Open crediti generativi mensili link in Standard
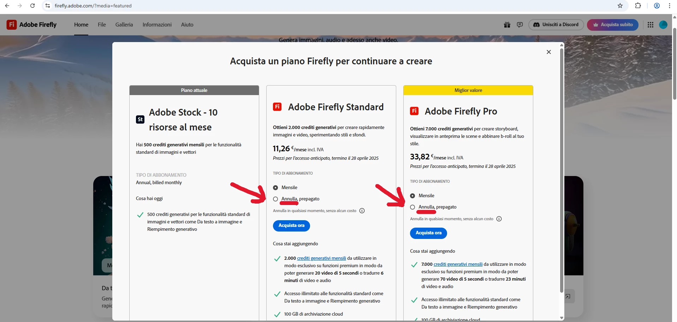This screenshot has height=322, width=677. (322, 258)
